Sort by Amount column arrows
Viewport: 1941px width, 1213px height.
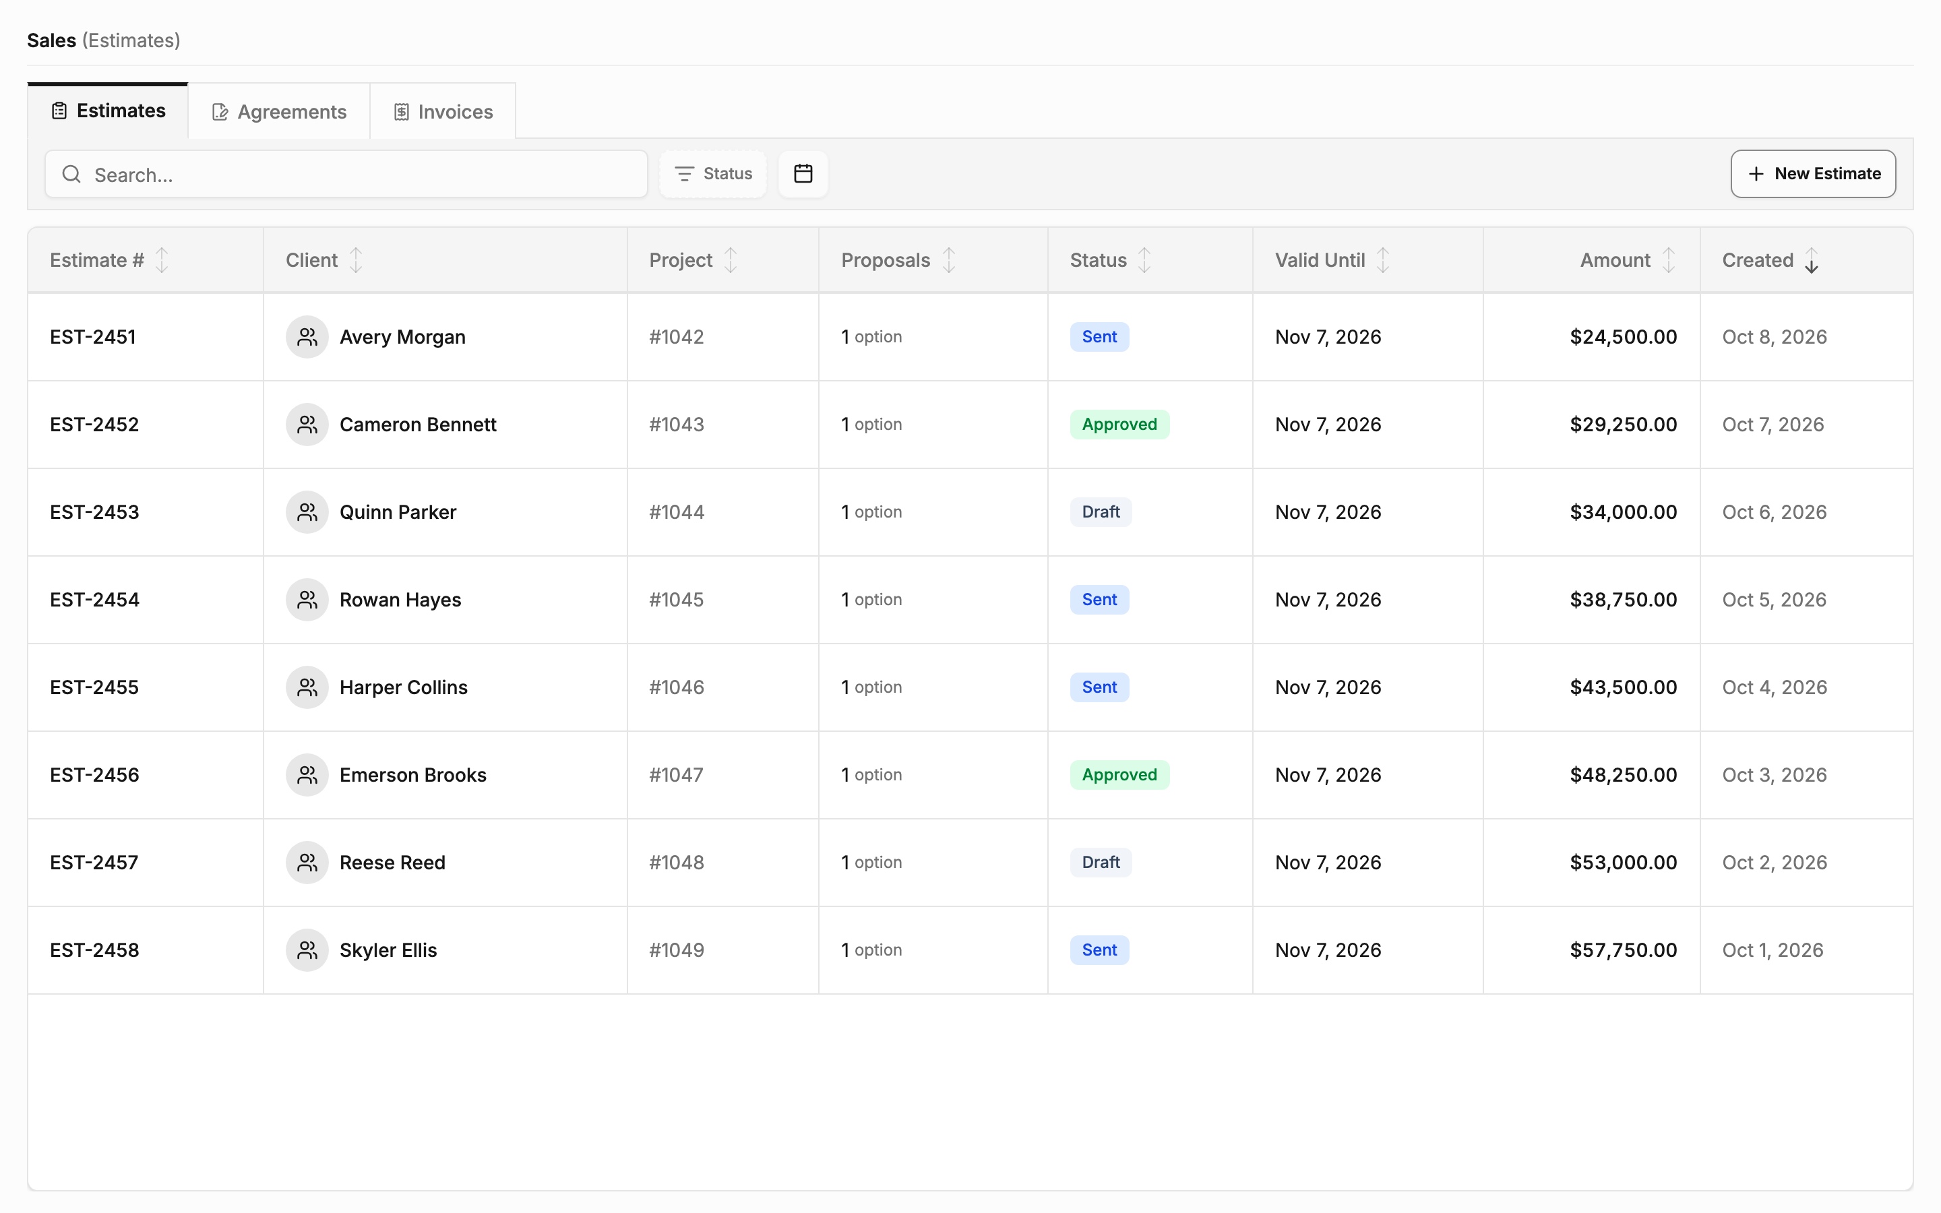(1669, 260)
